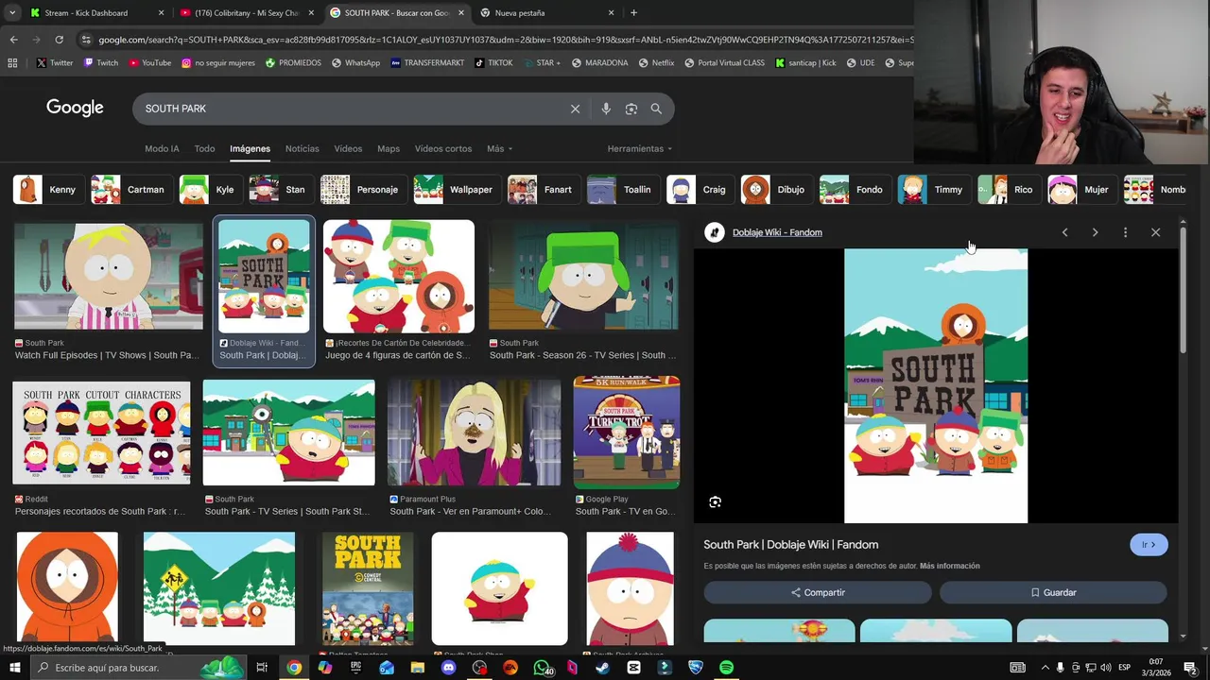Image resolution: width=1210 pixels, height=680 pixels.
Task: Open the TIKTOK bookmark
Action: [x=493, y=63]
